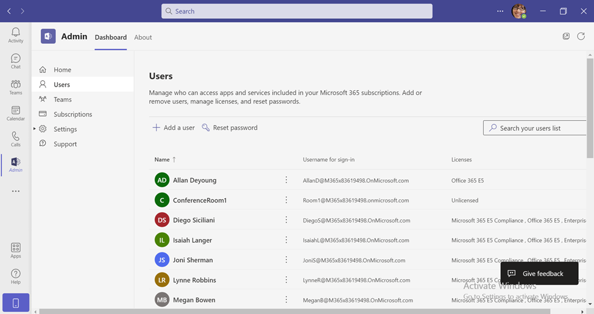This screenshot has height=314, width=594.
Task: Open Allan Deyoung user name
Action: coord(195,180)
